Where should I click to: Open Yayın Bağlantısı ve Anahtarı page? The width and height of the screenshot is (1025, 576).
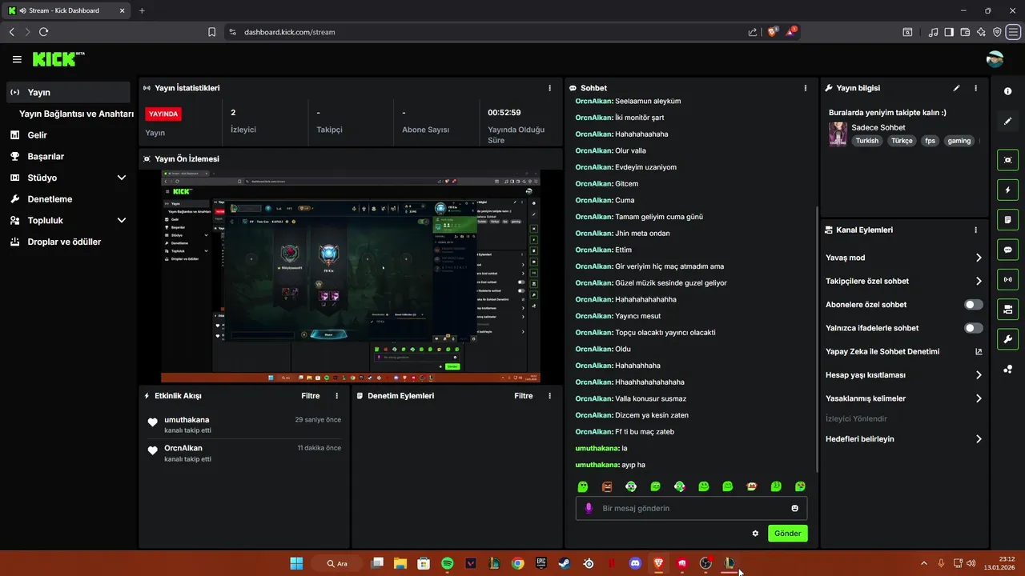[76, 114]
